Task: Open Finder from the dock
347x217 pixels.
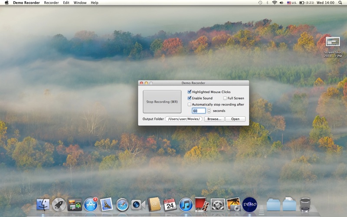Action: click(x=43, y=204)
